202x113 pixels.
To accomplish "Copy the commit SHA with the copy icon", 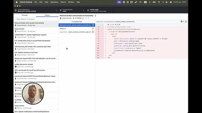I will [83, 18].
